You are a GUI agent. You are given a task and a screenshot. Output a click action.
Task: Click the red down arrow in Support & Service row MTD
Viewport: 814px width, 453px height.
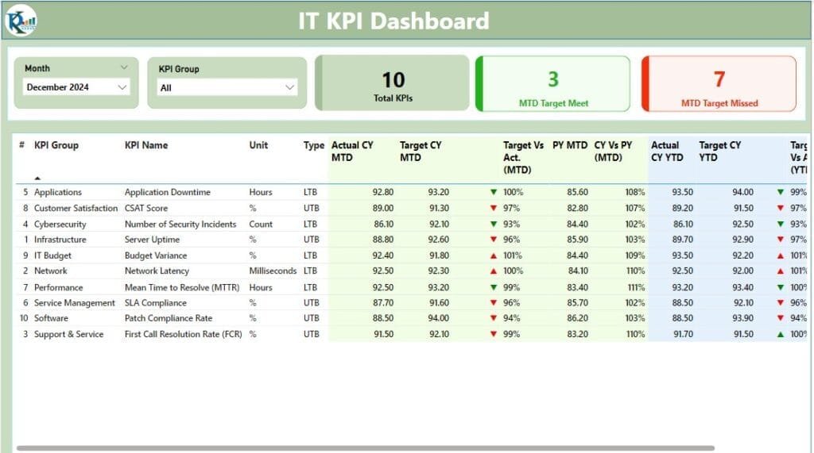pyautogui.click(x=494, y=334)
